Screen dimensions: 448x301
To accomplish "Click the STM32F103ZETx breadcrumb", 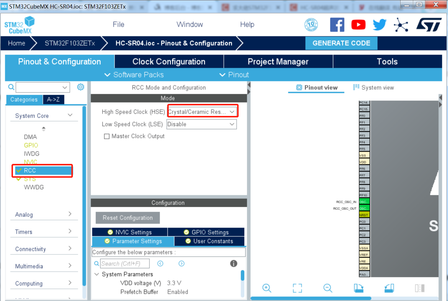I will tap(70, 43).
